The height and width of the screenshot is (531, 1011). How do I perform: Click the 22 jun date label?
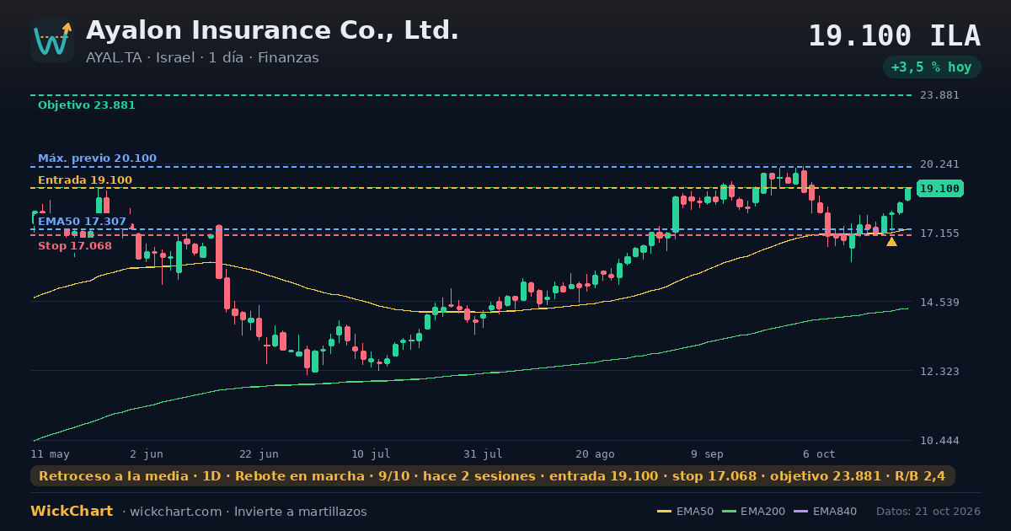point(259,454)
